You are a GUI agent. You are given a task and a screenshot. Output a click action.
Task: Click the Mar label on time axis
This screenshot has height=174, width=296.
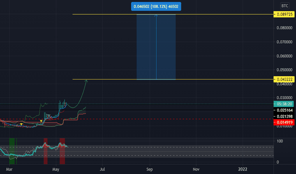9,169
